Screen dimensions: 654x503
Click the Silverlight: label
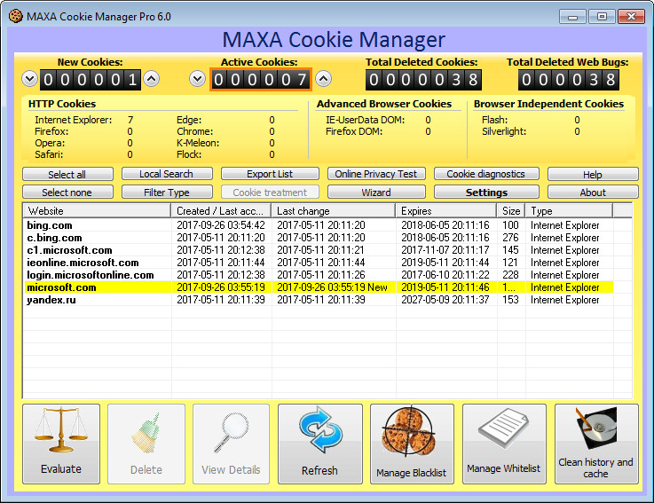click(x=504, y=131)
